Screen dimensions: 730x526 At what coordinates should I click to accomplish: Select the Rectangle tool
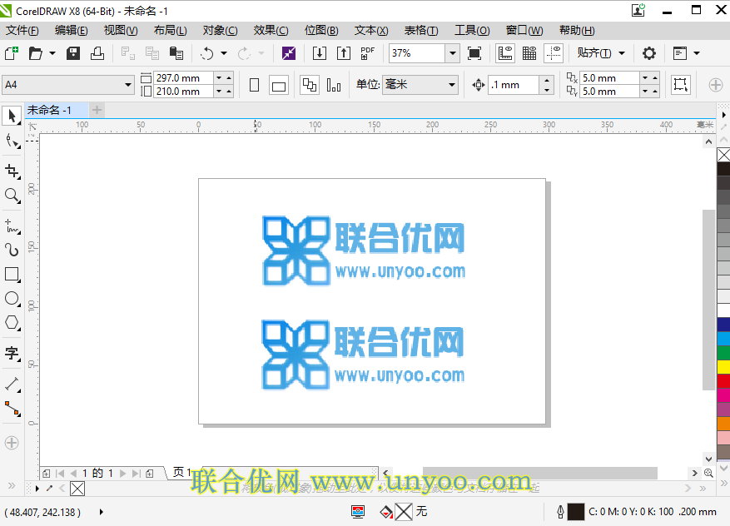[x=12, y=274]
